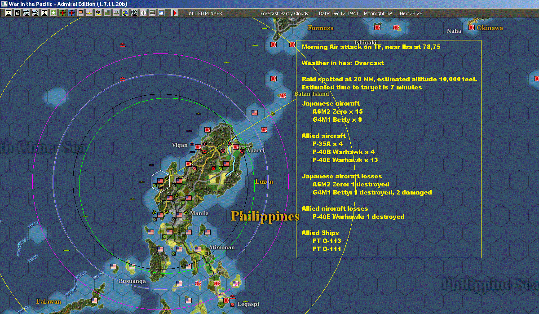Click the 'P-40E Warhawk x 13' entry
Screen dimensions: 539x314
click(345, 160)
